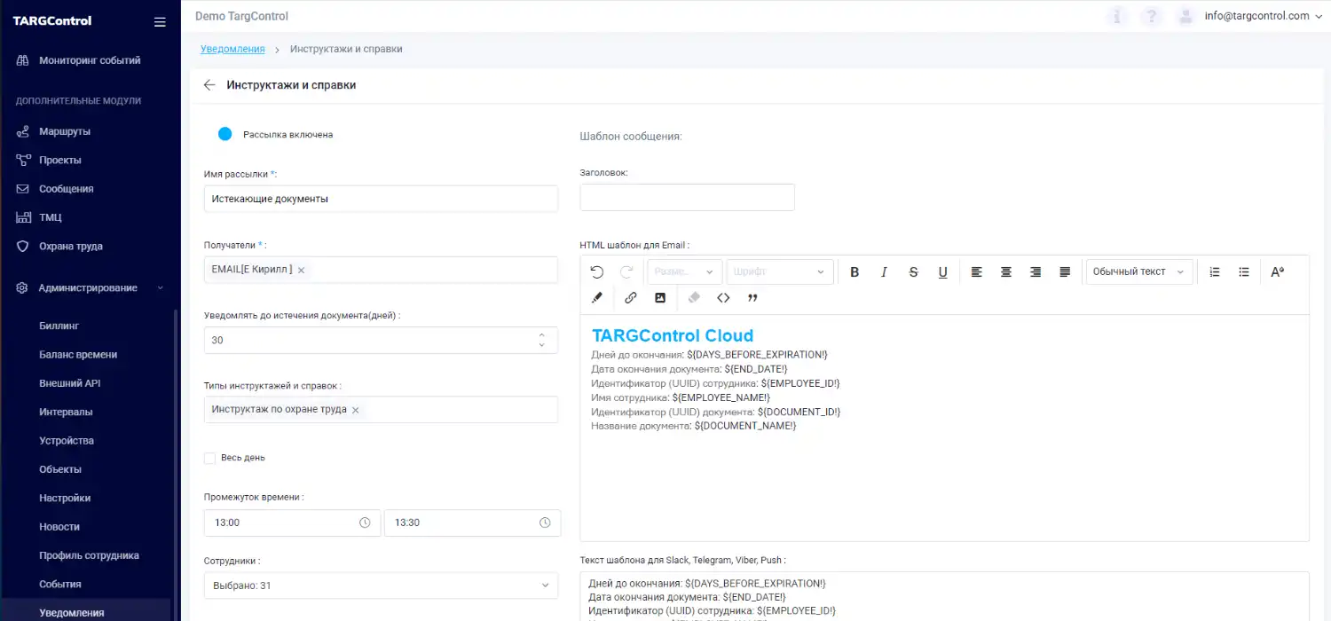The height and width of the screenshot is (621, 1331).
Task: Follow the Уведомления breadcrumb link
Action: click(x=232, y=49)
